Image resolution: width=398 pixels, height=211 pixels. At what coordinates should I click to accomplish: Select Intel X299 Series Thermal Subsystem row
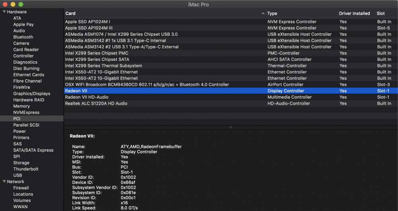tap(231, 66)
